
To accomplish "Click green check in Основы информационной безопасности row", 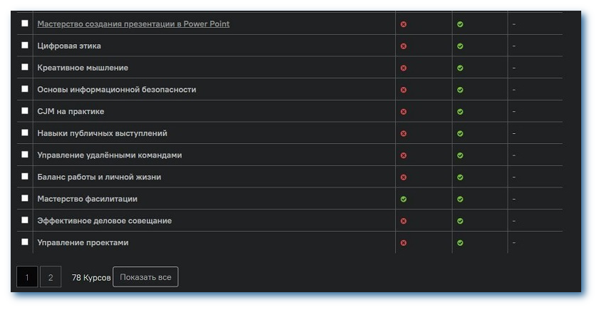I will tap(460, 90).
